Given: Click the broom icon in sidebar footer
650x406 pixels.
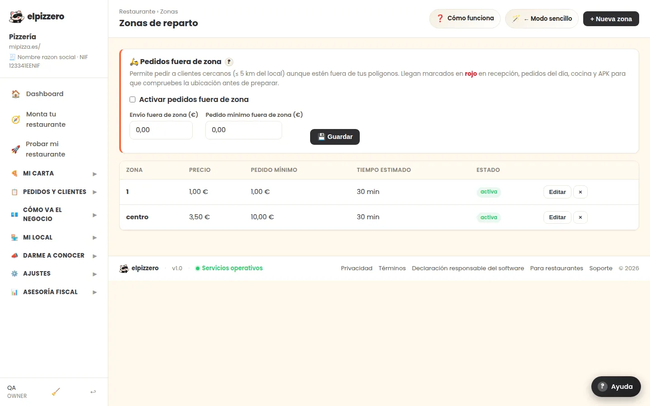Looking at the screenshot, I should [56, 392].
